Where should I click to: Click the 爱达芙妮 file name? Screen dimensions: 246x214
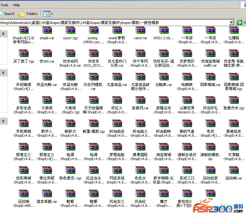pyautogui.click(x=47, y=180)
